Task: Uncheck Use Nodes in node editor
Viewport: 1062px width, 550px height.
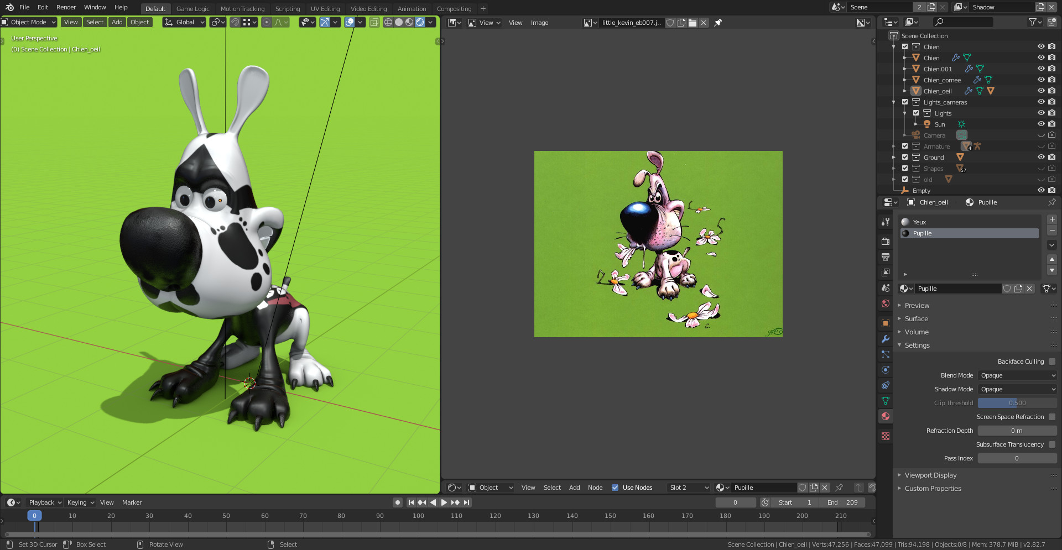Action: pyautogui.click(x=615, y=488)
